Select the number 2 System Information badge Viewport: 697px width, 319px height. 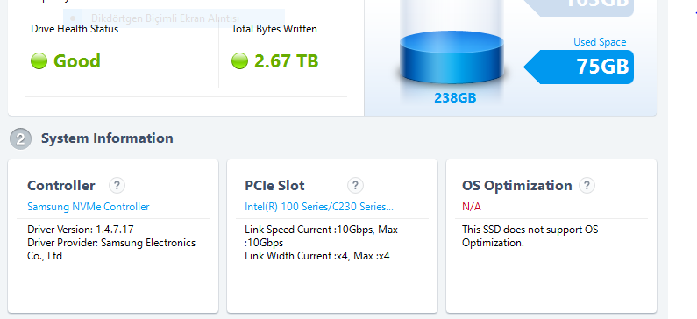tap(20, 138)
